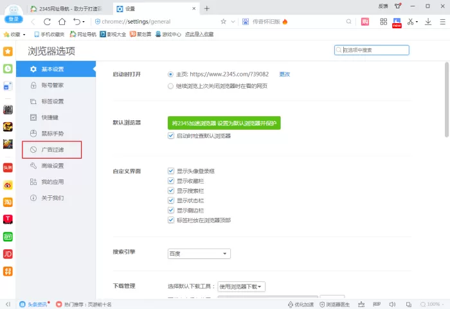Click the green set-default-browser button
This screenshot has width=450, height=309.
click(224, 123)
